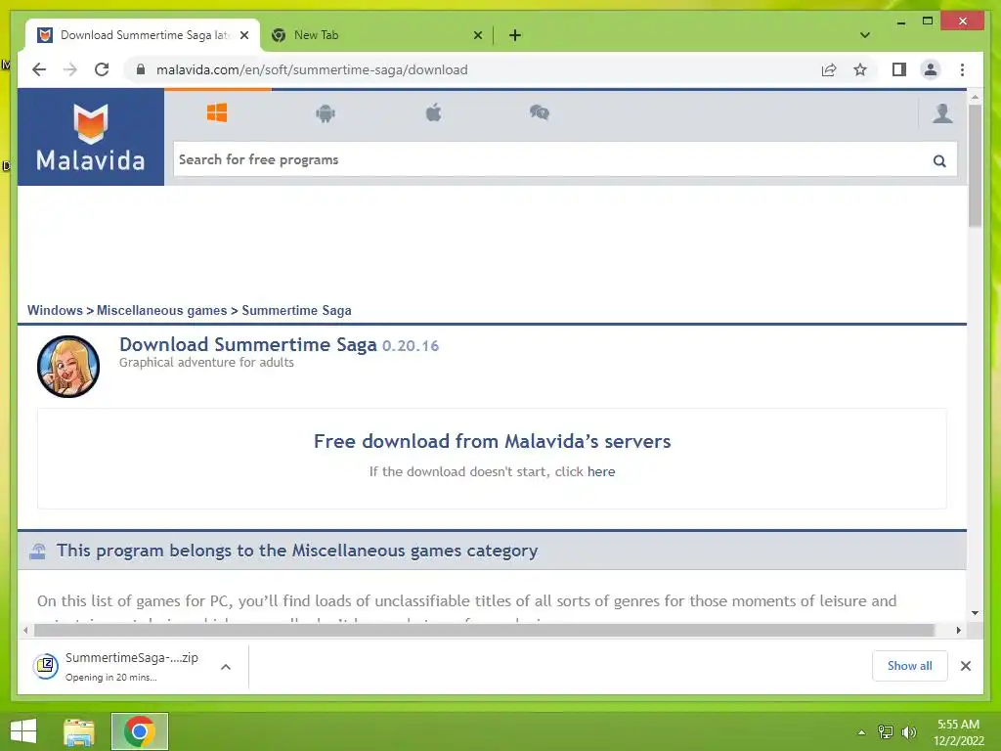1001x751 pixels.
Task: Show hidden system tray icons
Action: click(x=861, y=732)
